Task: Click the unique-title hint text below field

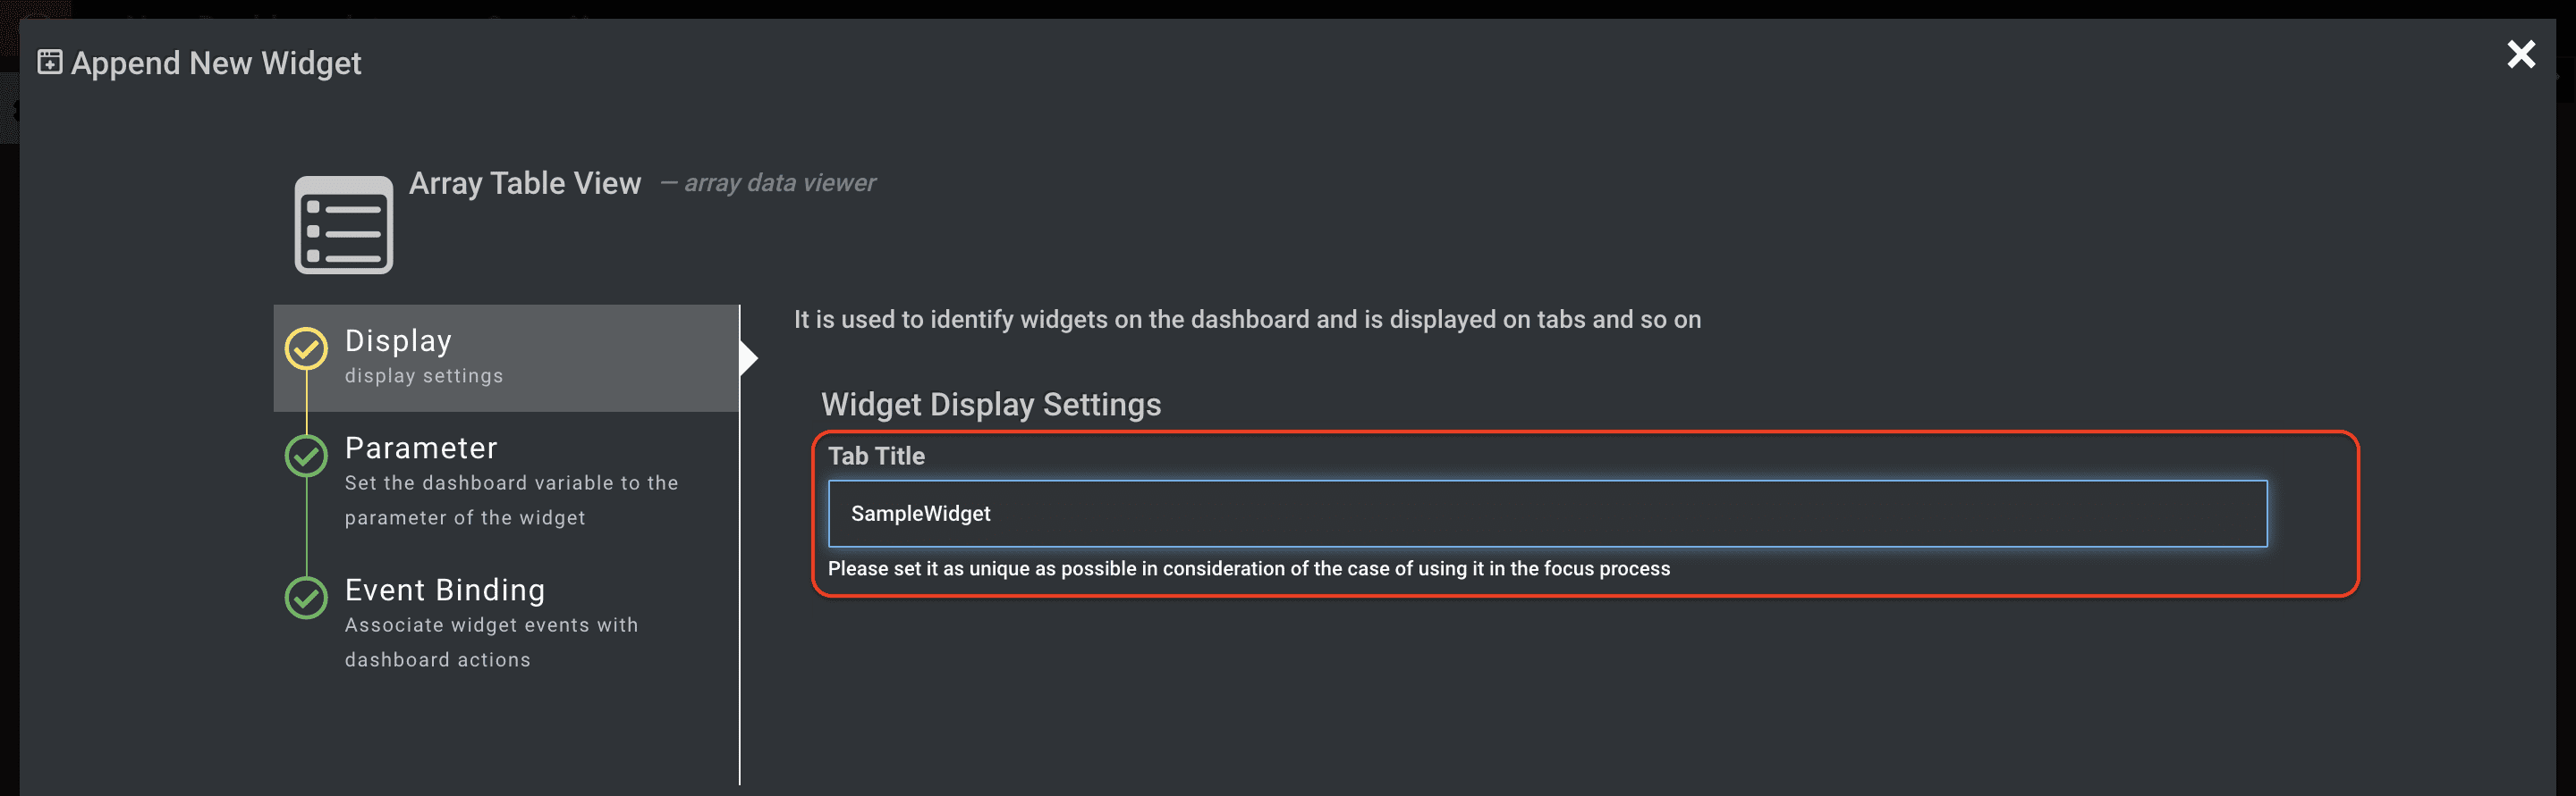Action: [1248, 568]
